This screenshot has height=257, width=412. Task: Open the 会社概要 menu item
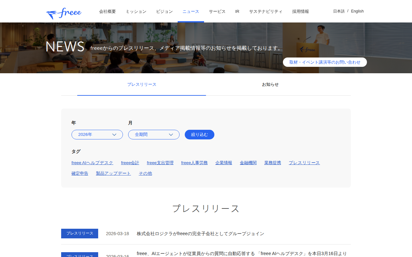[x=107, y=12]
